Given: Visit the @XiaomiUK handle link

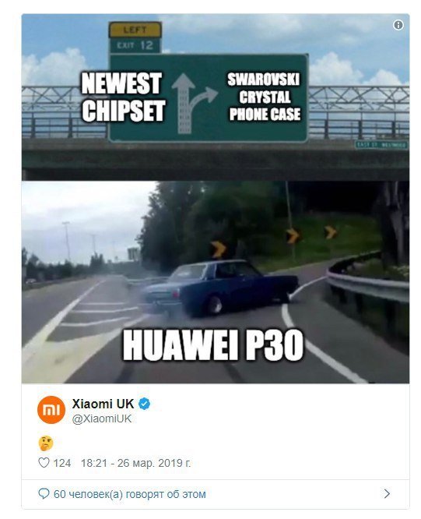Looking at the screenshot, I should pos(102,418).
